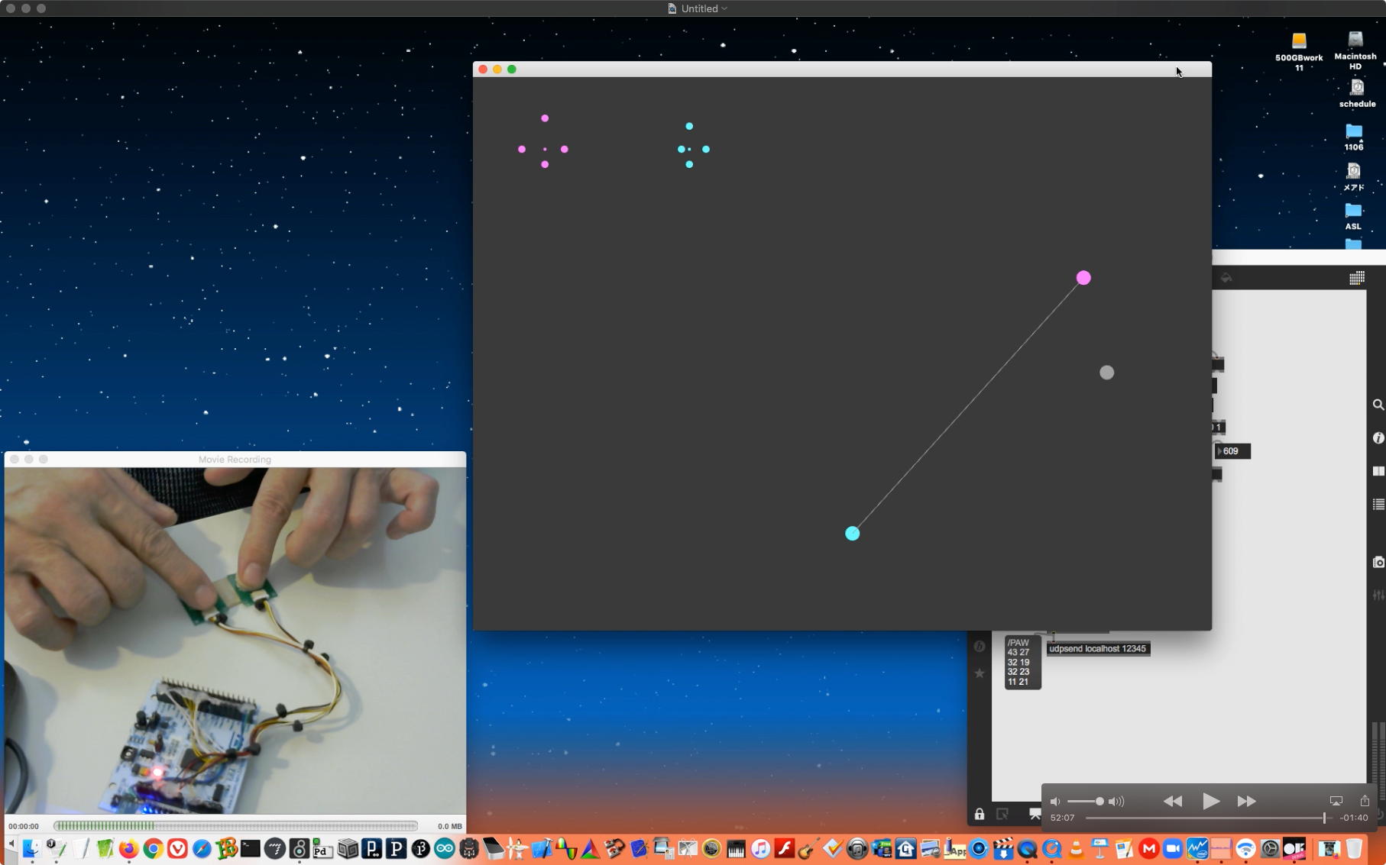The image size is (1386, 865).
Task: Launch Vivaldi from the Dock
Action: tap(177, 848)
